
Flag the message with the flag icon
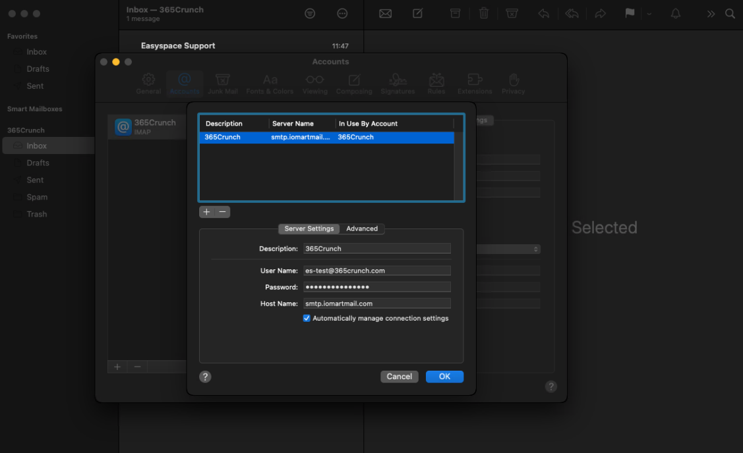(x=630, y=13)
